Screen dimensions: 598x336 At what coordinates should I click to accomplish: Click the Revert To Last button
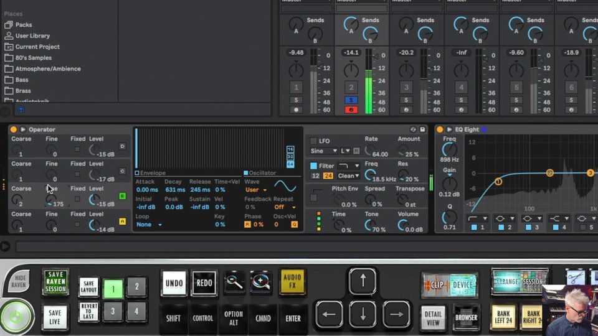click(x=88, y=312)
